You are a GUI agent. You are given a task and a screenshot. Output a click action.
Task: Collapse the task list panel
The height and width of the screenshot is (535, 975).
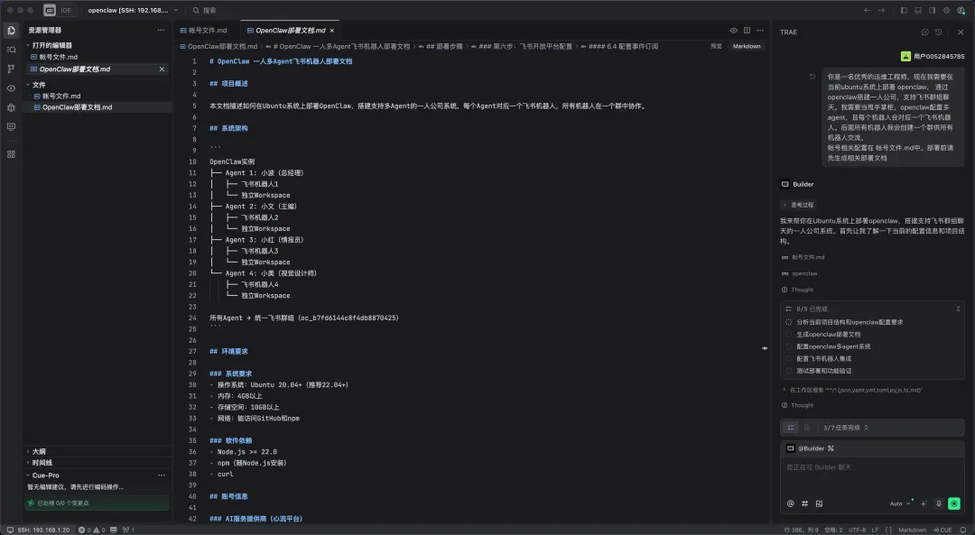[x=958, y=309]
